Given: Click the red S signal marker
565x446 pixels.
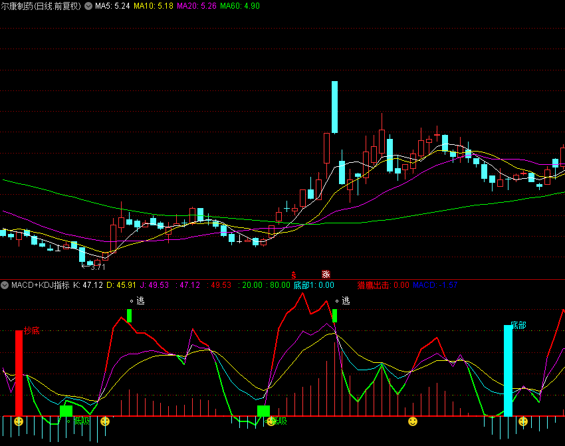Looking at the screenshot, I should pyautogui.click(x=294, y=275).
